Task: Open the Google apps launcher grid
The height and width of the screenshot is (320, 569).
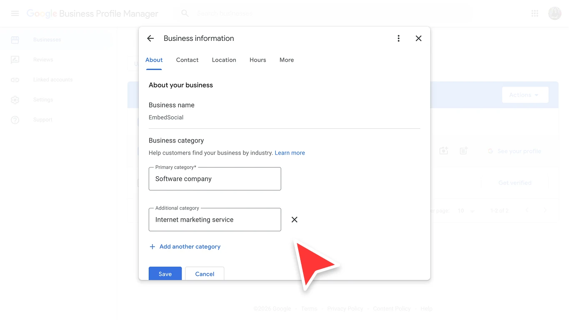Action: (534, 13)
